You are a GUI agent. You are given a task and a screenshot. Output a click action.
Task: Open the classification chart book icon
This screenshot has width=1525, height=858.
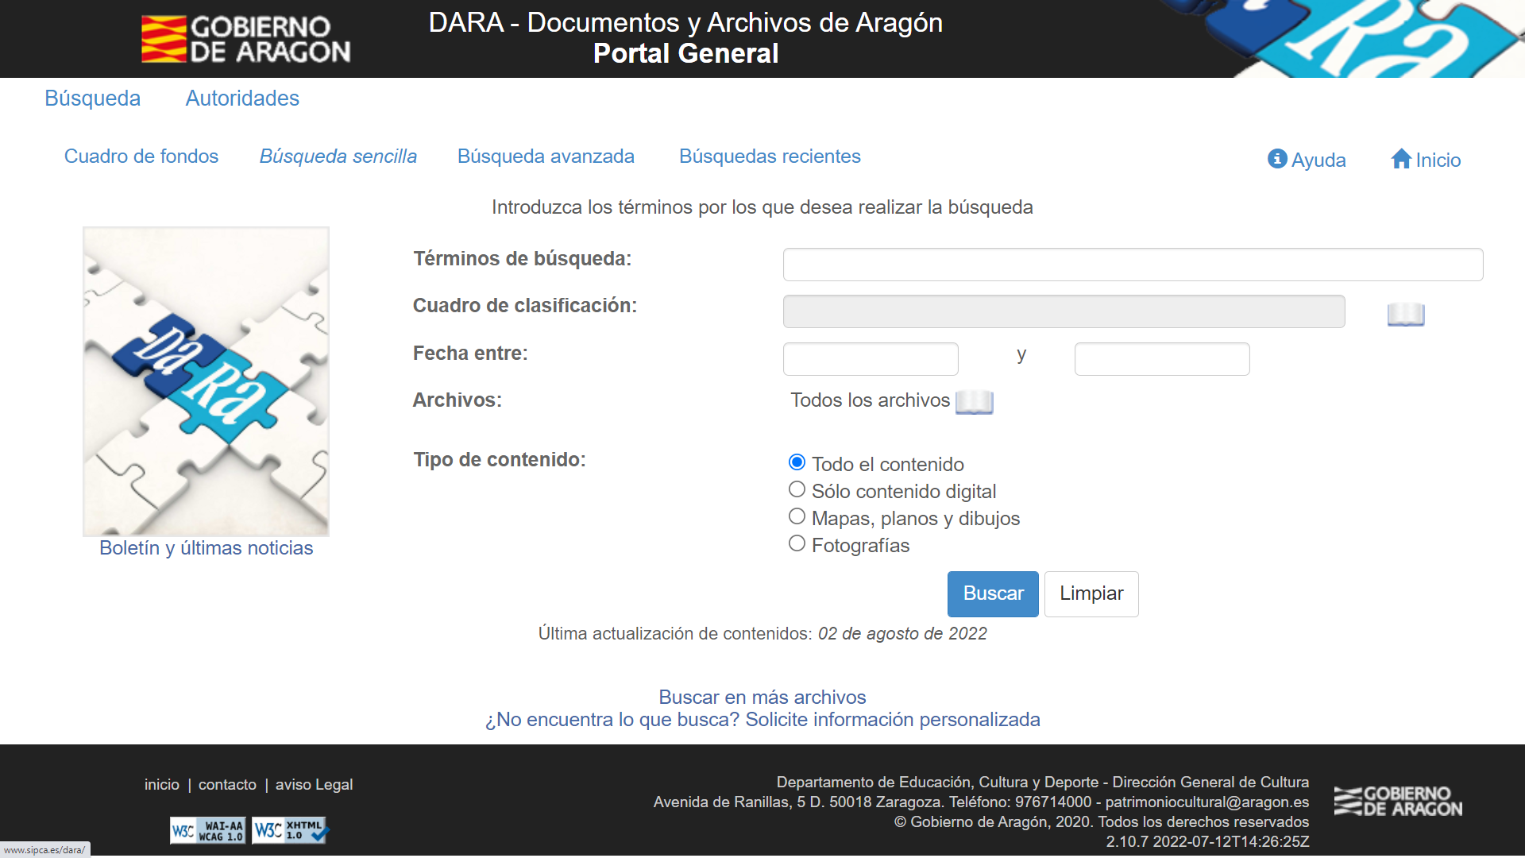click(x=1406, y=315)
